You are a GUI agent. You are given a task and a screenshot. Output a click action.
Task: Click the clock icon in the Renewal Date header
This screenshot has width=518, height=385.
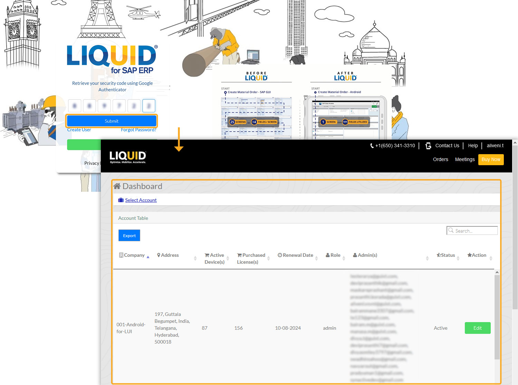(280, 255)
